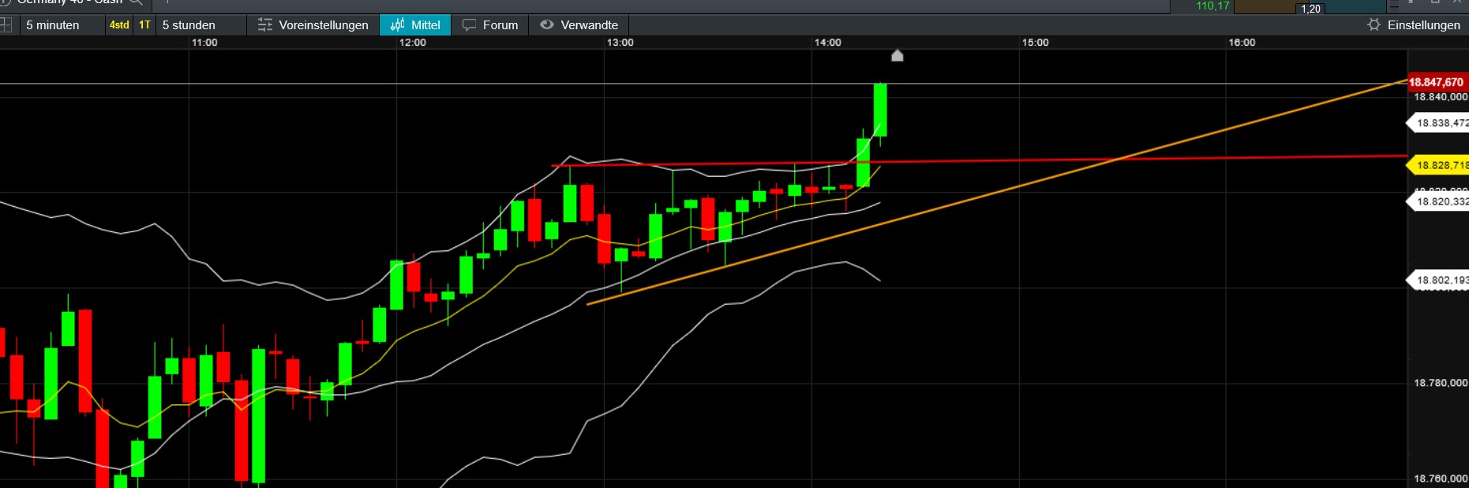Open the Forum tab

click(490, 25)
